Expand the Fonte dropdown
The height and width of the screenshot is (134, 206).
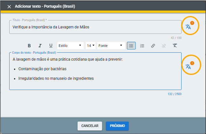(111, 46)
